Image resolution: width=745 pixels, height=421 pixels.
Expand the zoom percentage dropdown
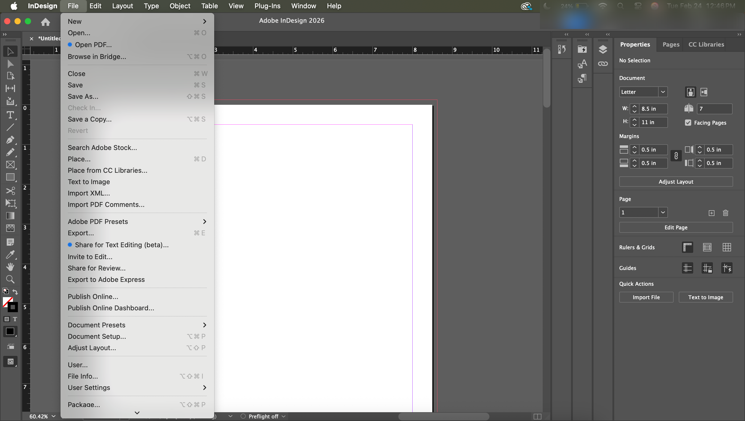point(54,416)
